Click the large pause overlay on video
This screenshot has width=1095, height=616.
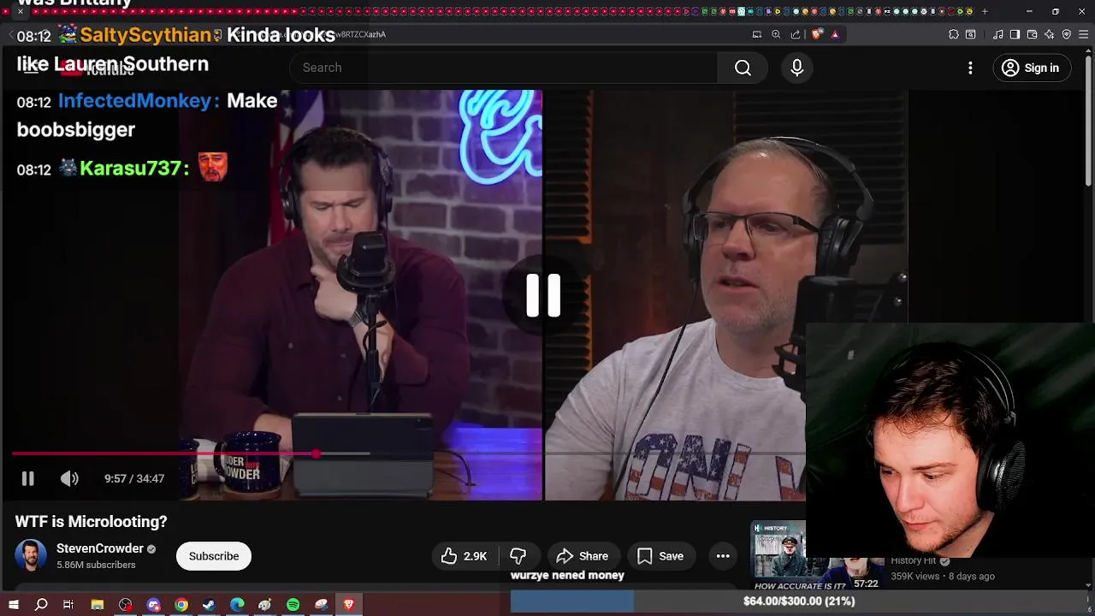(x=543, y=296)
